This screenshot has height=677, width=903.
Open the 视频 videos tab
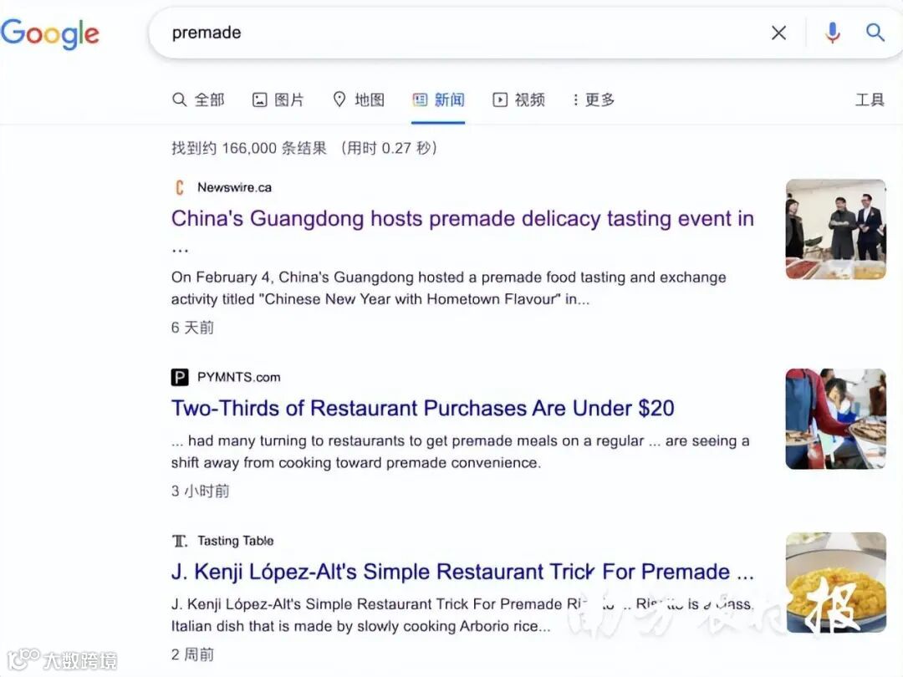[518, 99]
